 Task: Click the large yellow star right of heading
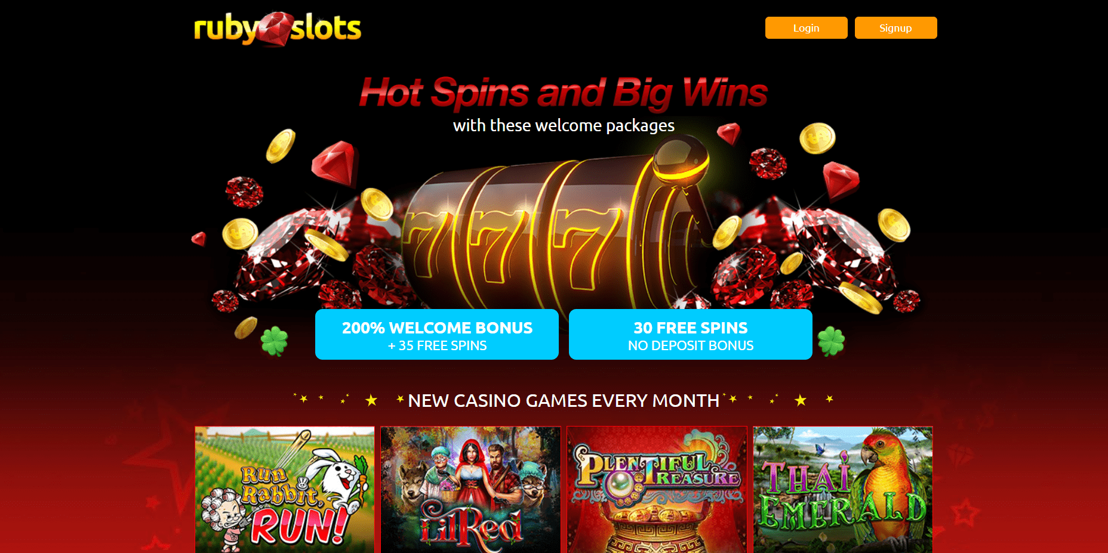[x=801, y=400]
